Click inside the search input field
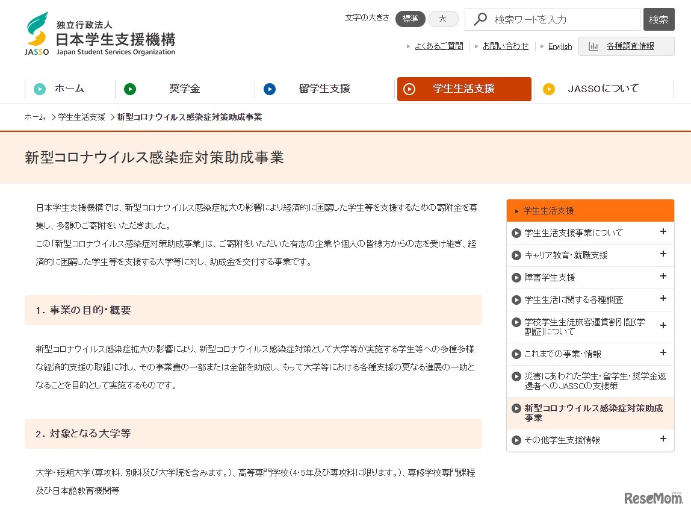Screen dimensions: 691x512 coord(542,19)
